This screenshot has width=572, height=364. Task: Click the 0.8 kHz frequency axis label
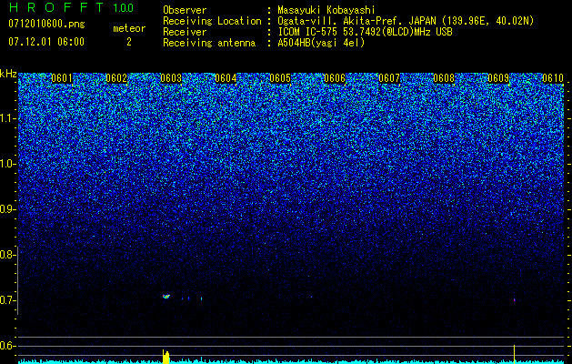click(6, 255)
